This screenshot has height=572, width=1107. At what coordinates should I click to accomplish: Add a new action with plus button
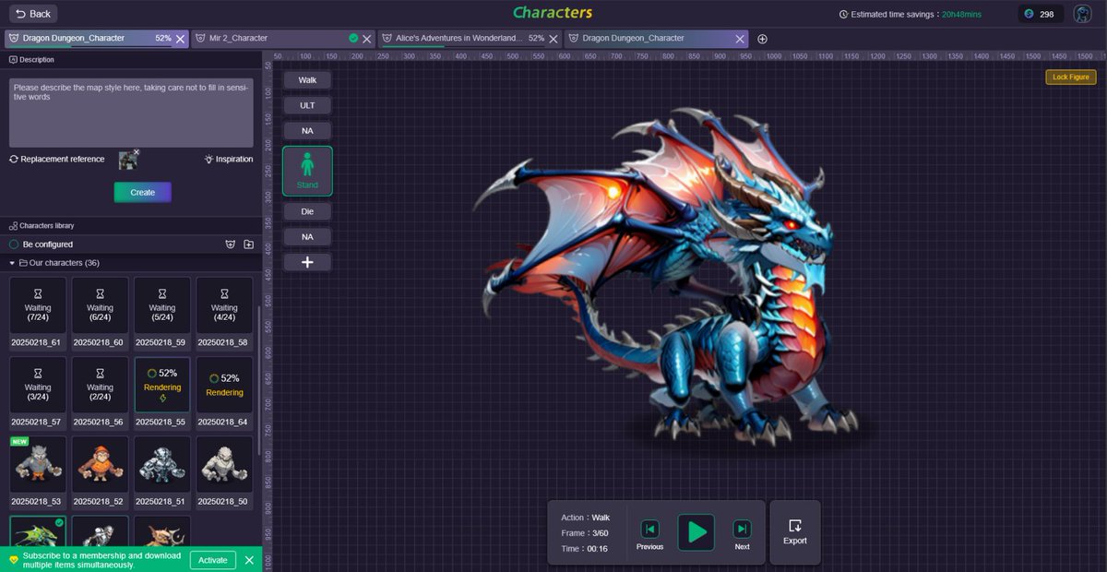(307, 263)
